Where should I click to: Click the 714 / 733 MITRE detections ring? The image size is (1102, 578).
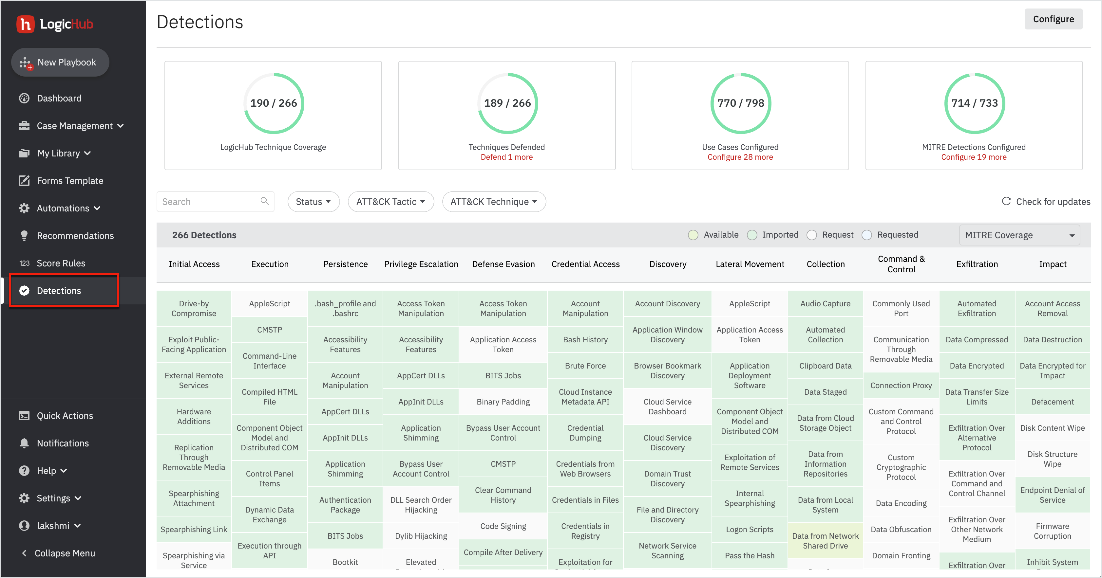[x=974, y=103]
